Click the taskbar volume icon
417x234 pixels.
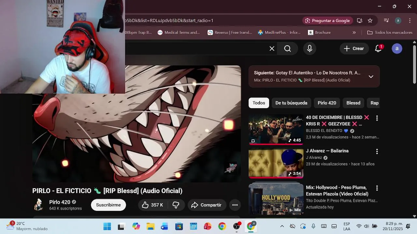pos(366,226)
